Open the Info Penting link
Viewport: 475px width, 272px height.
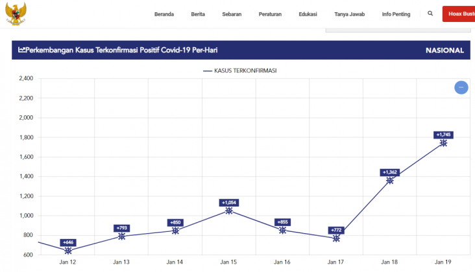pyautogui.click(x=396, y=14)
